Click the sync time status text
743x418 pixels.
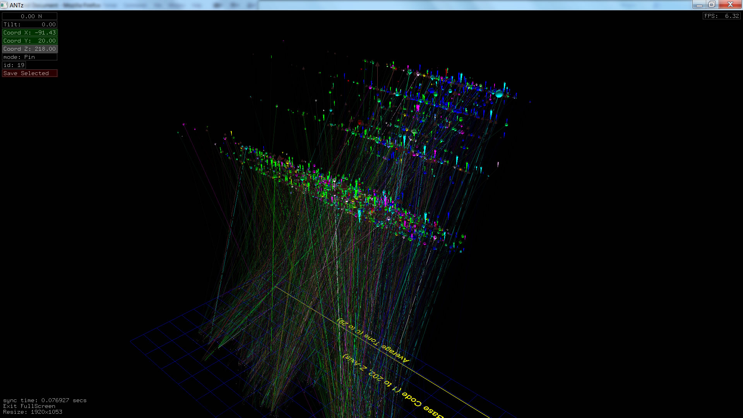point(45,400)
